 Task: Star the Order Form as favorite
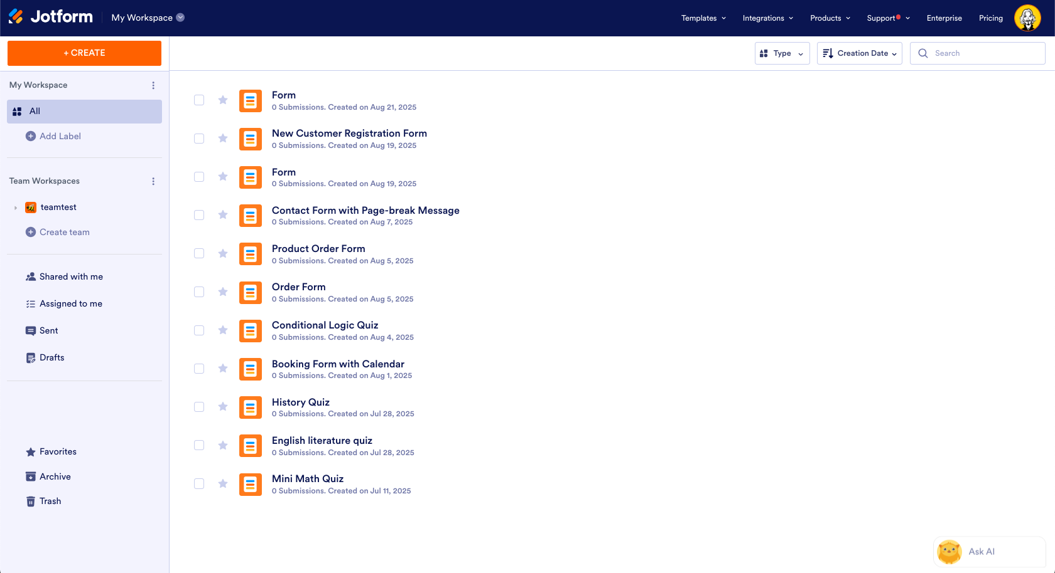[x=222, y=292]
